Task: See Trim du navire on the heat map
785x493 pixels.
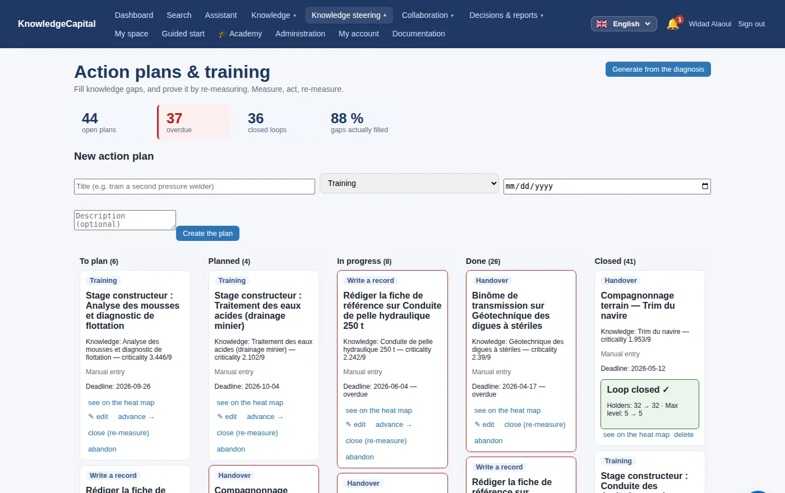Action: pos(636,435)
